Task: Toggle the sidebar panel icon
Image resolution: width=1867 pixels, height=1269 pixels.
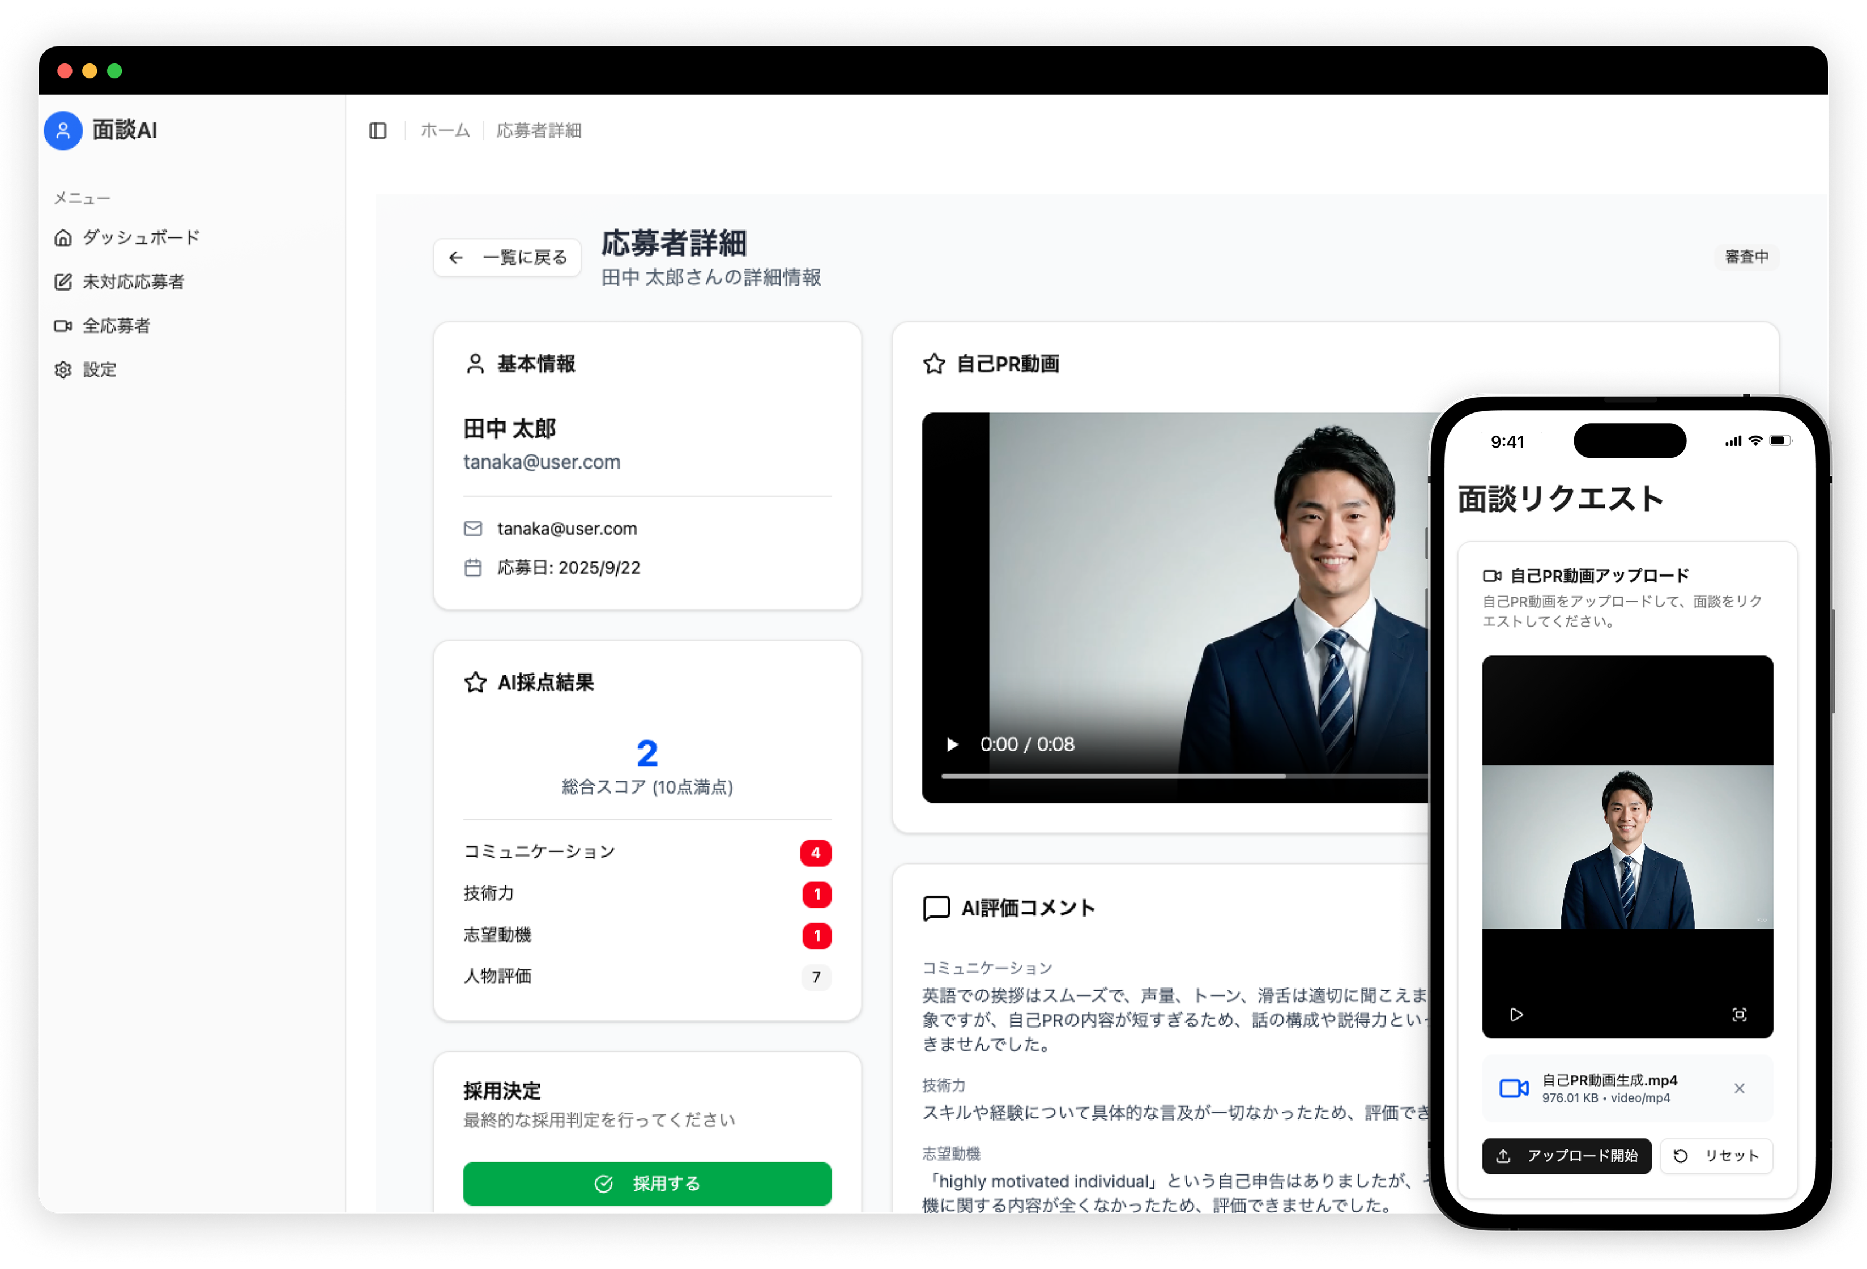Action: 378,130
